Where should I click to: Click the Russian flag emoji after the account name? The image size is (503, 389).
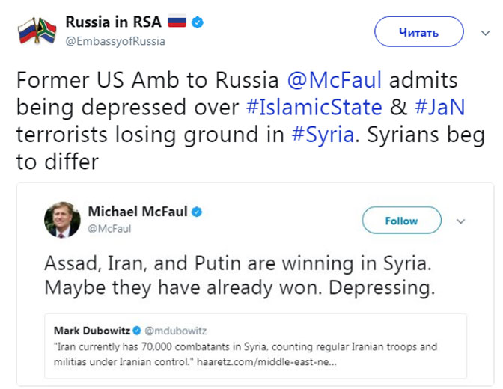177,22
